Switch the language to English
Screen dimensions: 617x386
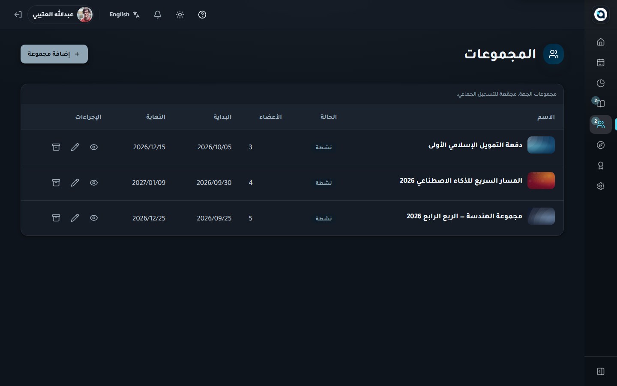[x=124, y=15]
